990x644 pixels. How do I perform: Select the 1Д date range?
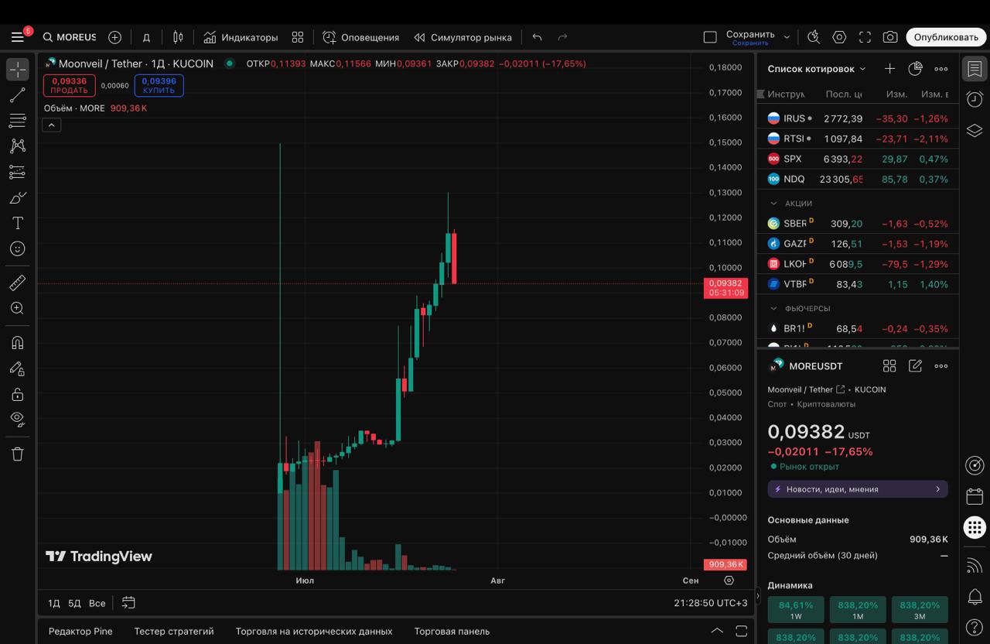[x=54, y=603]
